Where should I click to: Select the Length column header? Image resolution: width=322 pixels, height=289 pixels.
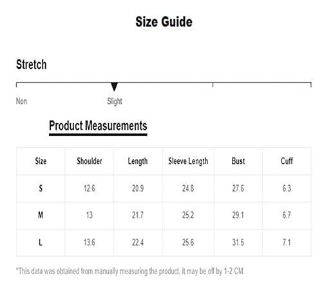coord(138,161)
